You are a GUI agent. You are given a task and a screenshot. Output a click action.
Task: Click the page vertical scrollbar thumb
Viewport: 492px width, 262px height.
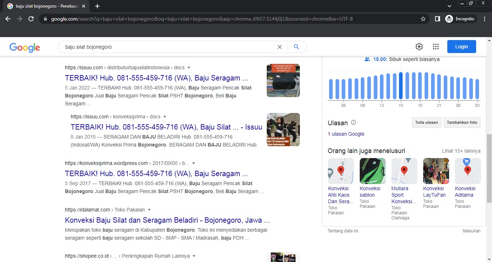point(489,169)
